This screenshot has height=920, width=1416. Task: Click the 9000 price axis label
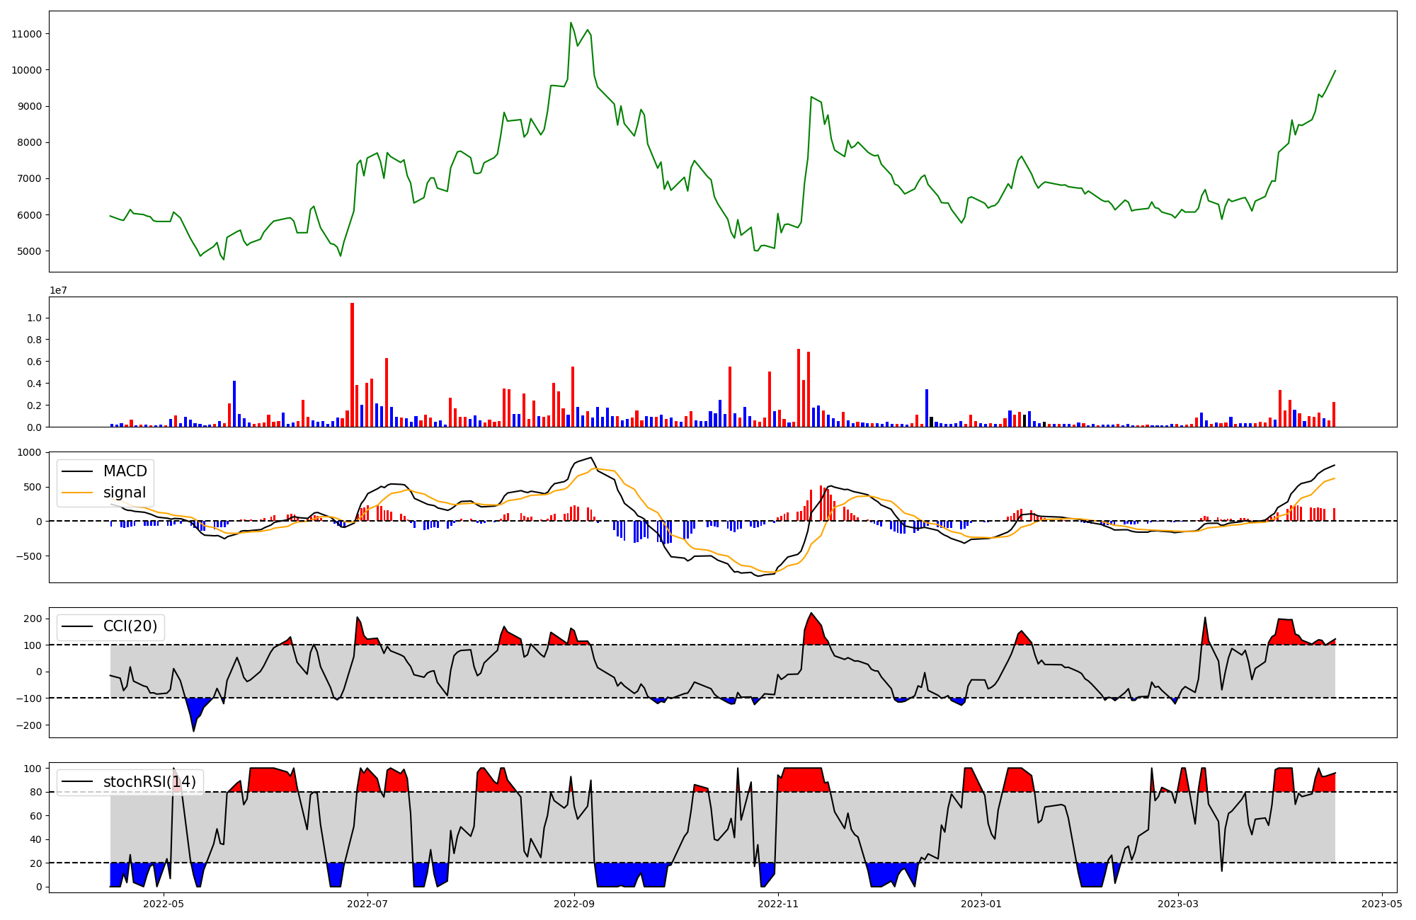pos(29,106)
